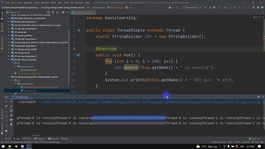Clear console with trash icon

[11, 124]
